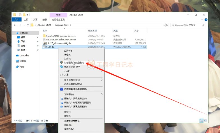Screen dimensions: 220x133
Task: Open the View (查看) ribbon tab
Action: click(44, 20)
